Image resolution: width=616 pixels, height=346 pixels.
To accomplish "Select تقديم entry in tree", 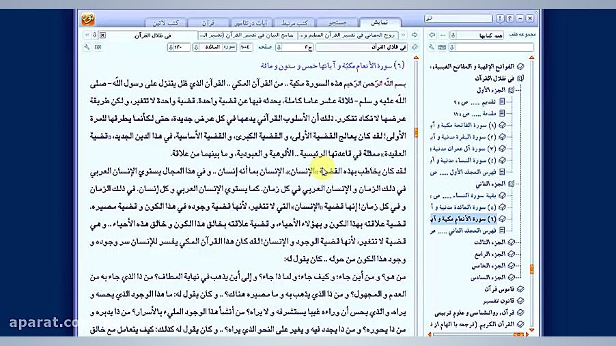I will (x=474, y=102).
